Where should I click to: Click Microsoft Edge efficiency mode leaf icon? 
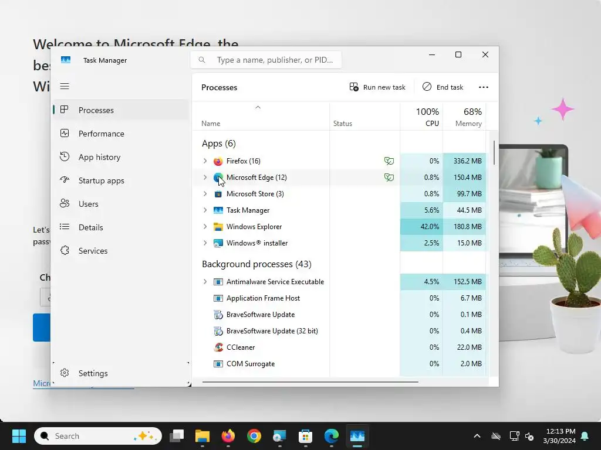click(x=389, y=178)
